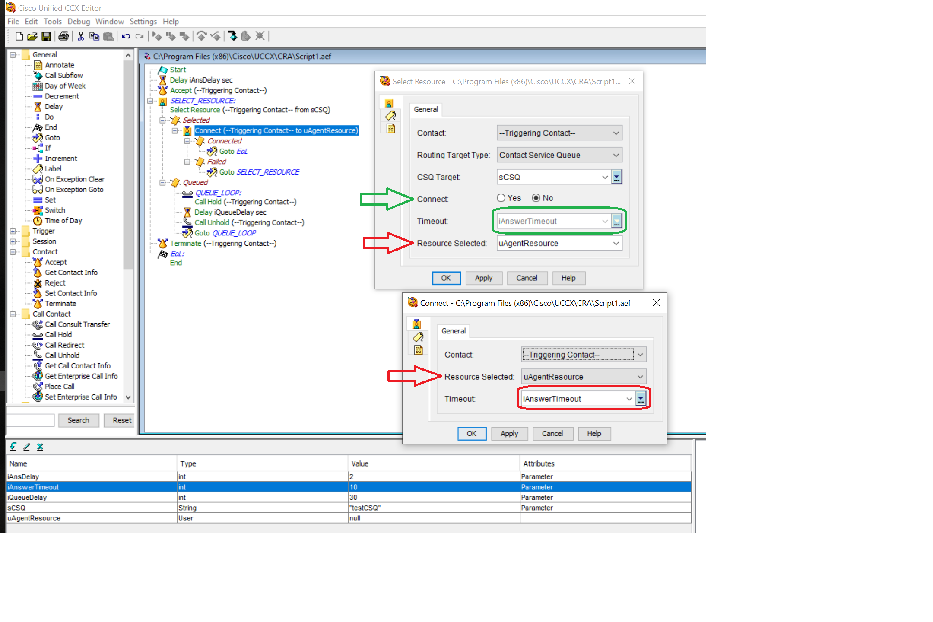Click the debug Stop/End icon
Image resolution: width=933 pixels, height=622 pixels.
pyautogui.click(x=184, y=36)
